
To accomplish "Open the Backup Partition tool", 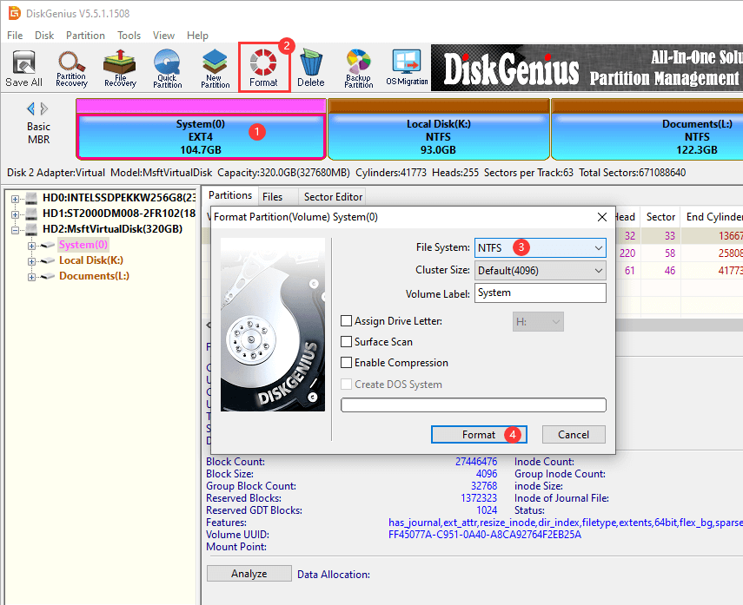I will click(358, 68).
